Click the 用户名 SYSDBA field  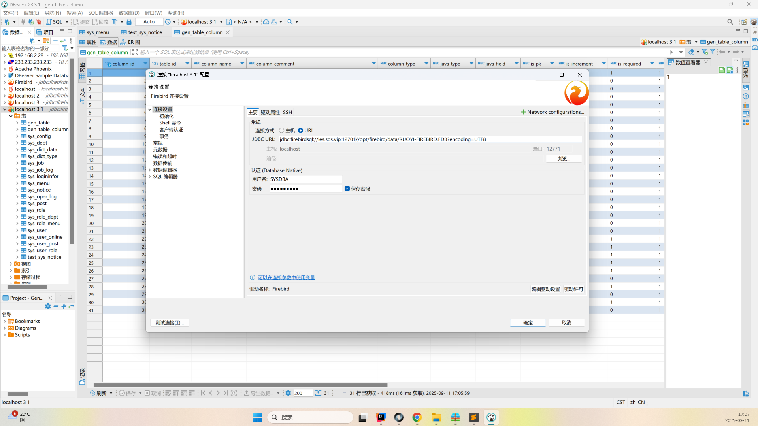coord(305,179)
